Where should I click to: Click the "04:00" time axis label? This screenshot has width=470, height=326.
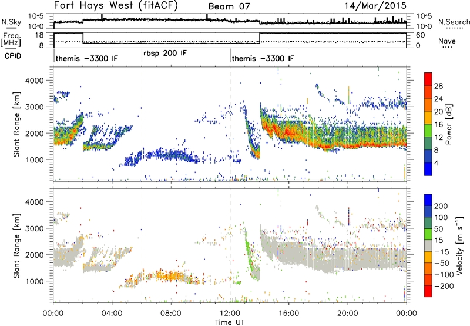[112, 314]
